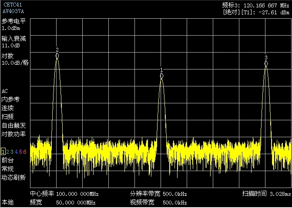Click resolution bandwidth value 500.0kHz
Screen dimensions: 292x208
pyautogui.click(x=175, y=194)
